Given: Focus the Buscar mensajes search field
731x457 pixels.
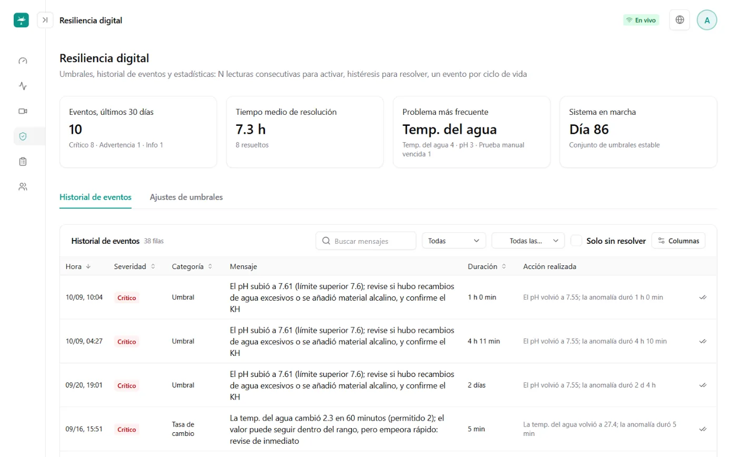Looking at the screenshot, I should [x=366, y=241].
